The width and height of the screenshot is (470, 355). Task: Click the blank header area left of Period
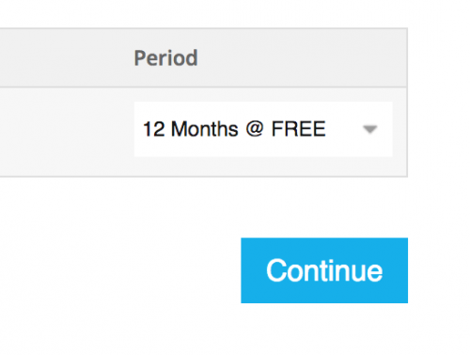tap(66, 57)
